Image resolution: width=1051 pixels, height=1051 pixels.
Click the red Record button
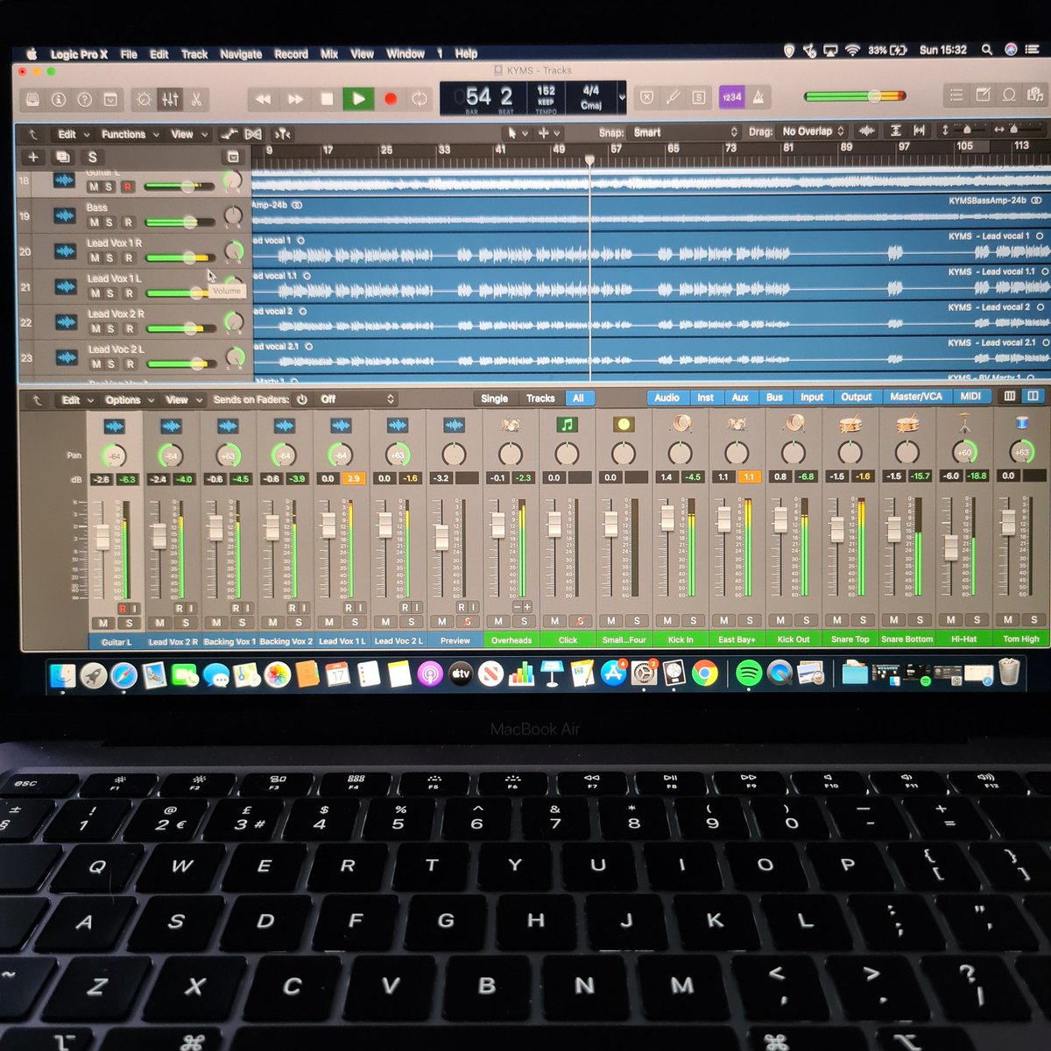pos(391,99)
